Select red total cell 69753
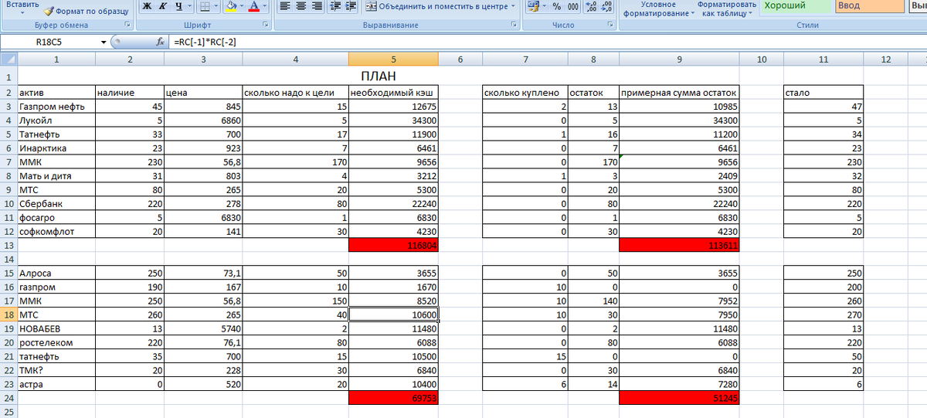This screenshot has width=927, height=418. pos(393,398)
